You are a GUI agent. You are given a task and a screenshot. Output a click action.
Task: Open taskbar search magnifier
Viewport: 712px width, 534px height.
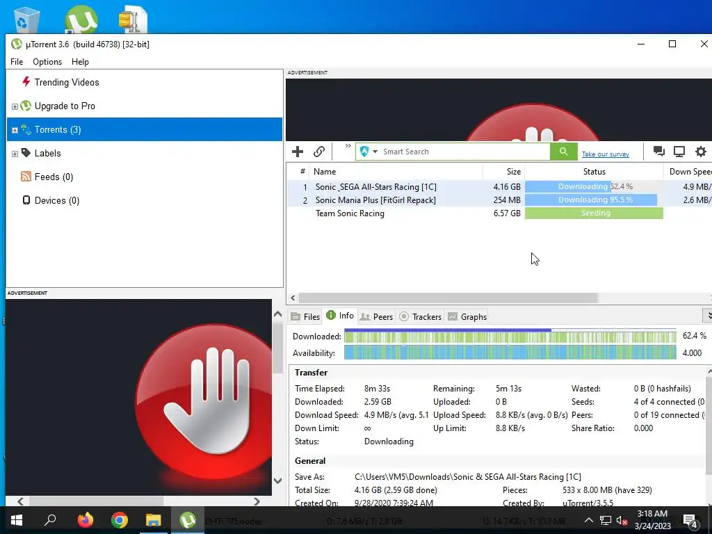pyautogui.click(x=50, y=520)
